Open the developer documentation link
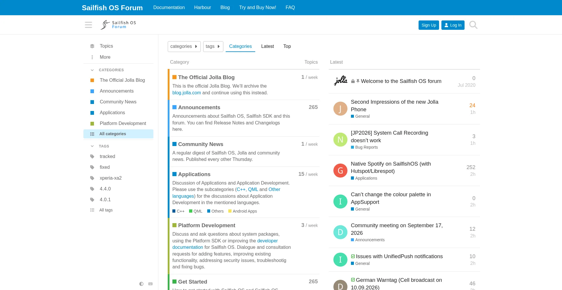The height and width of the screenshot is (290, 562). (x=225, y=244)
